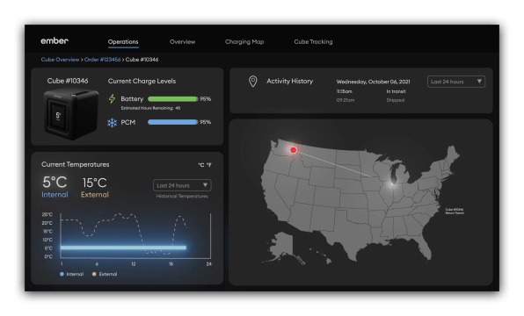Viewport: 524px width, 316px height.
Task: Click the Cube Return Transit map label
Action: tap(455, 211)
